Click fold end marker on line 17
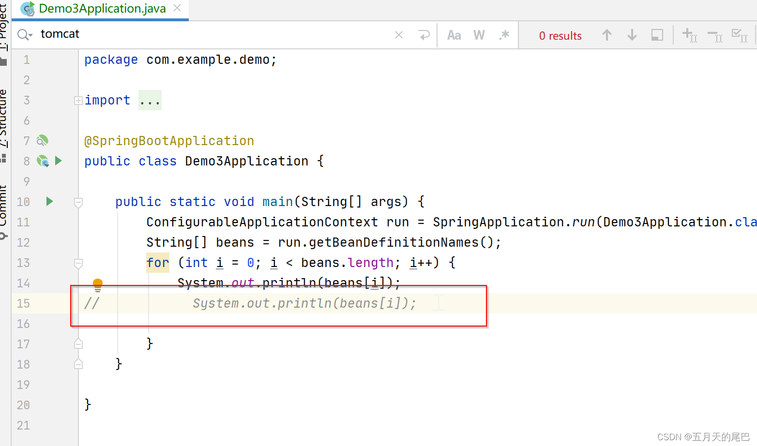This screenshot has width=757, height=446. pos(78,344)
